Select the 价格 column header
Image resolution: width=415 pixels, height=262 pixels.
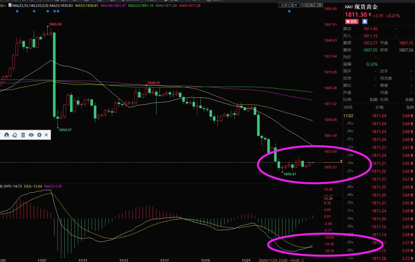pos(379,107)
